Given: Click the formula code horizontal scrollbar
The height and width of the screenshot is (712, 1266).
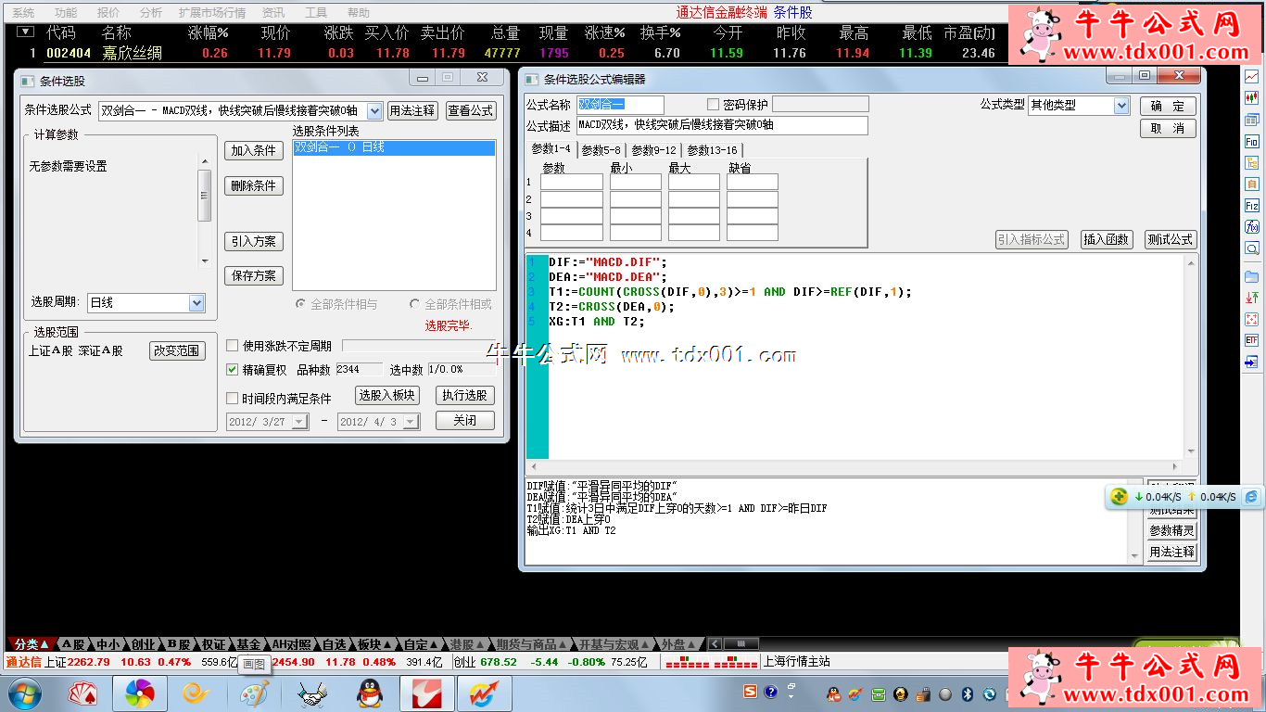Looking at the screenshot, I should point(854,466).
